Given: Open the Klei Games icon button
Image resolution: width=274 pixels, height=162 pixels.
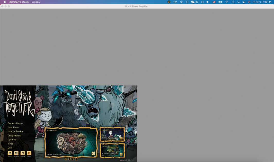Looking at the screenshot, I should coord(29,153).
